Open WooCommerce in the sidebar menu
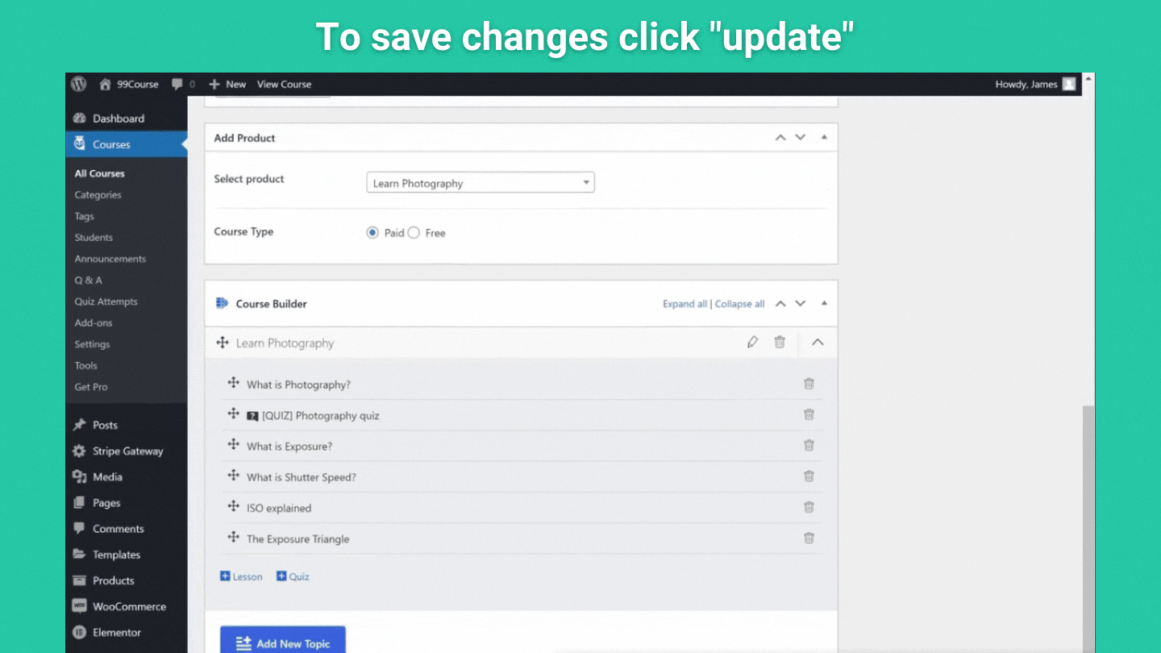The width and height of the screenshot is (1161, 653). (129, 606)
